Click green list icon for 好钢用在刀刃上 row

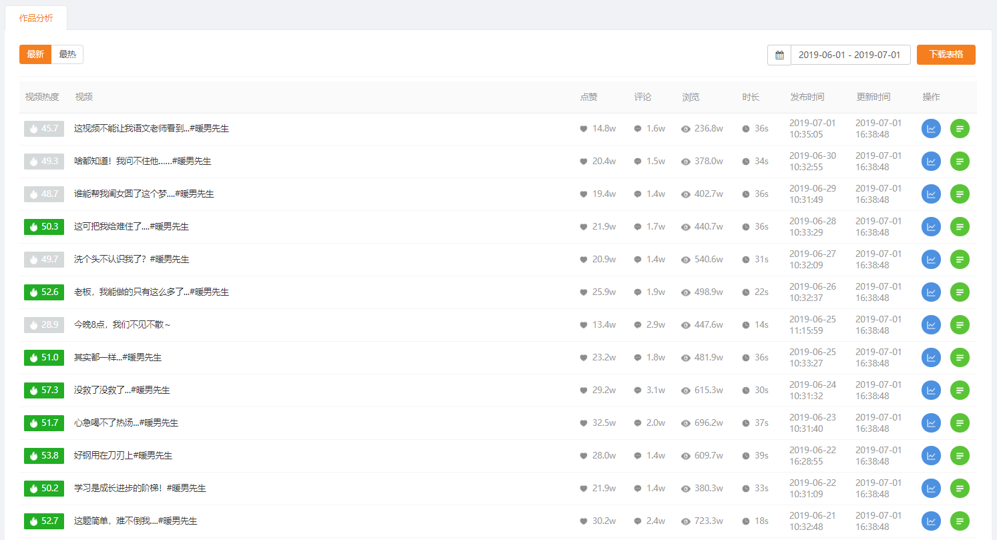(960, 456)
